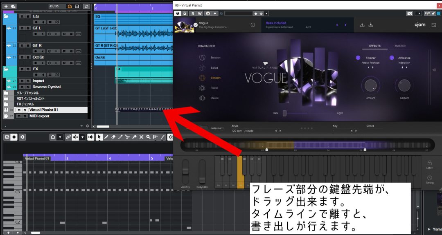
Task: Click the Emotion character icon
Action: pos(202,57)
